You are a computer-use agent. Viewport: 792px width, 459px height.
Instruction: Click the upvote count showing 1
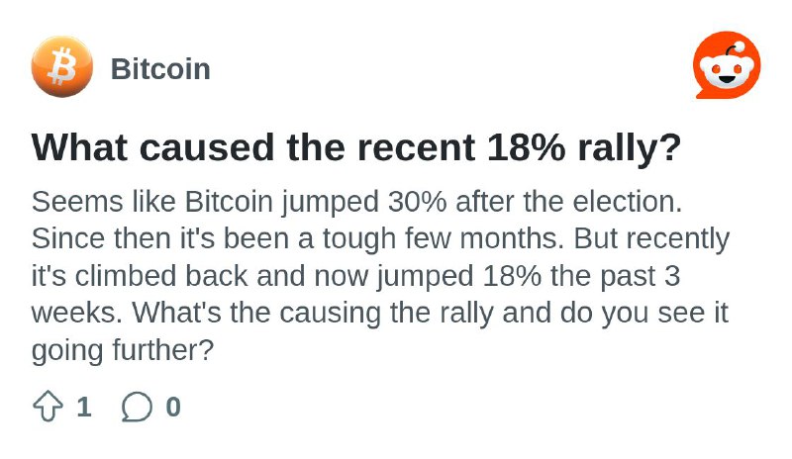pos(84,407)
